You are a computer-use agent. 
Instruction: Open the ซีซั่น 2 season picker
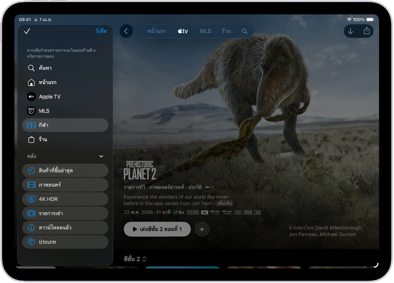coord(135,259)
